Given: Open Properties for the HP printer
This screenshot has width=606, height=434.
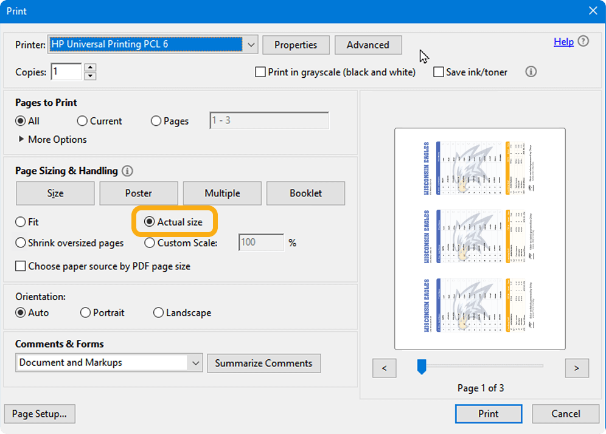Looking at the screenshot, I should [296, 44].
